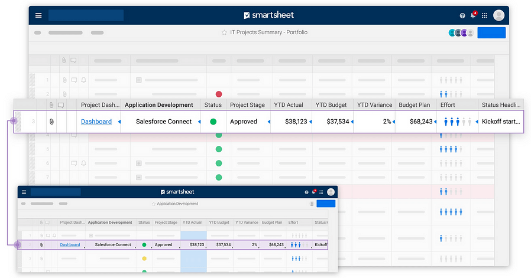Collapse the minus expander on portfolio row 7

(139, 177)
